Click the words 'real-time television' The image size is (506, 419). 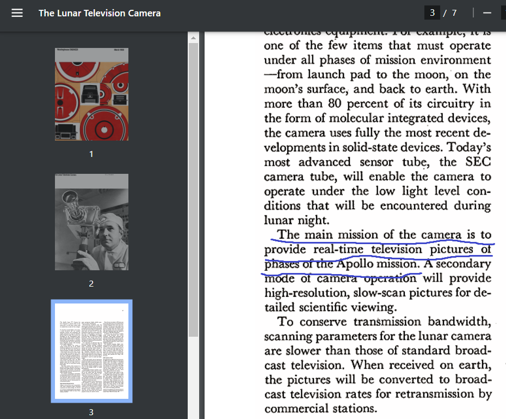(x=368, y=250)
